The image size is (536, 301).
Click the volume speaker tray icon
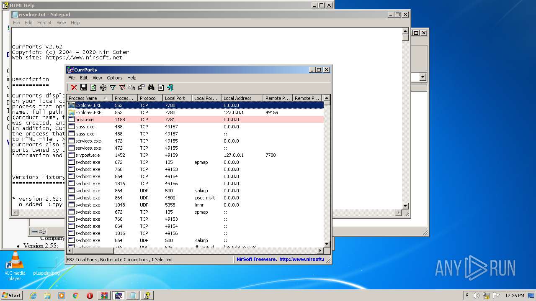coord(476,296)
